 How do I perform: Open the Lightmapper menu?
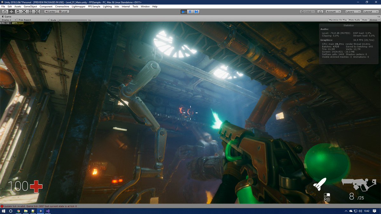[x=79, y=6]
